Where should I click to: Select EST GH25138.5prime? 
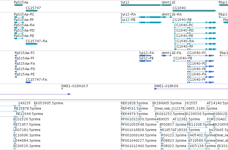202,146
